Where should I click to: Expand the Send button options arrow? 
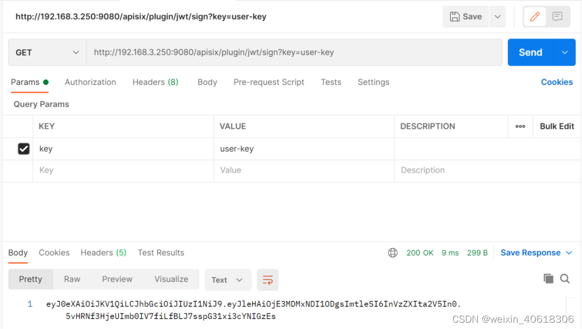click(565, 53)
